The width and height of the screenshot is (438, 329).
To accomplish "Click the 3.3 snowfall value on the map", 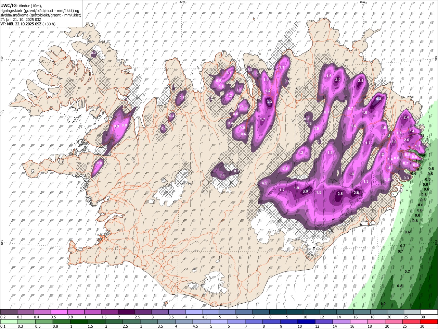I will click(x=269, y=102).
